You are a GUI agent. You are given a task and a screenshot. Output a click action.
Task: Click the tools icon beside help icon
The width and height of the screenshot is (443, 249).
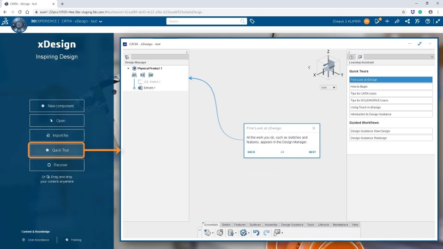pos(418,21)
